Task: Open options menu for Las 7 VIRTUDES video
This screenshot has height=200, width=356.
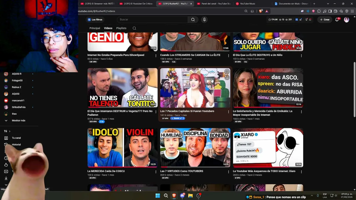Action: click(228, 172)
